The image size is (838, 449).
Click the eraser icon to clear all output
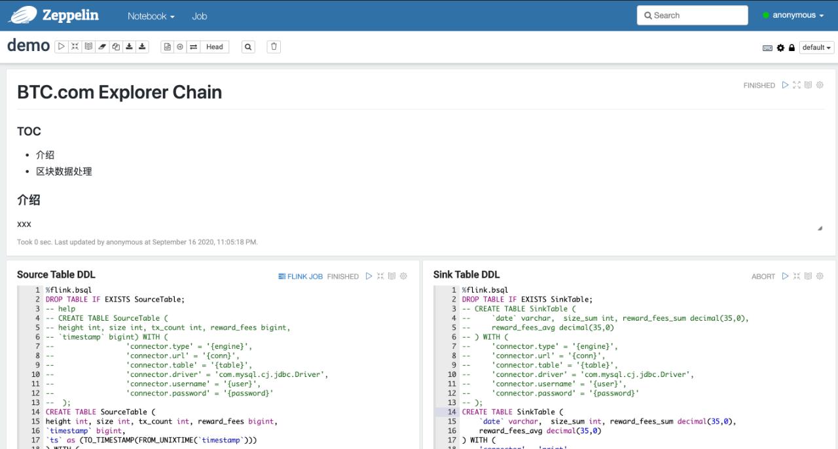[102, 47]
